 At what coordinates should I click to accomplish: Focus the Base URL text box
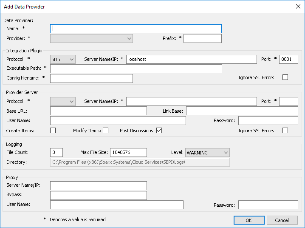click(x=98, y=111)
